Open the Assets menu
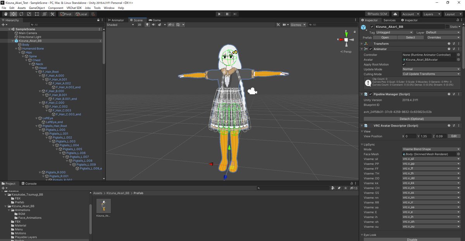Image resolution: width=465 pixels, height=241 pixels. pyautogui.click(x=22, y=8)
